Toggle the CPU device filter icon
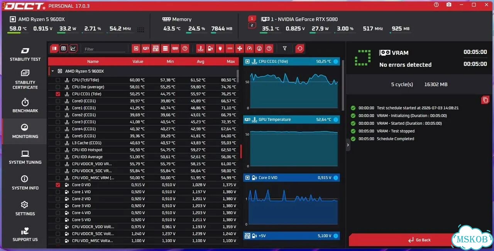This screenshot has width=494, height=251. (x=136, y=49)
